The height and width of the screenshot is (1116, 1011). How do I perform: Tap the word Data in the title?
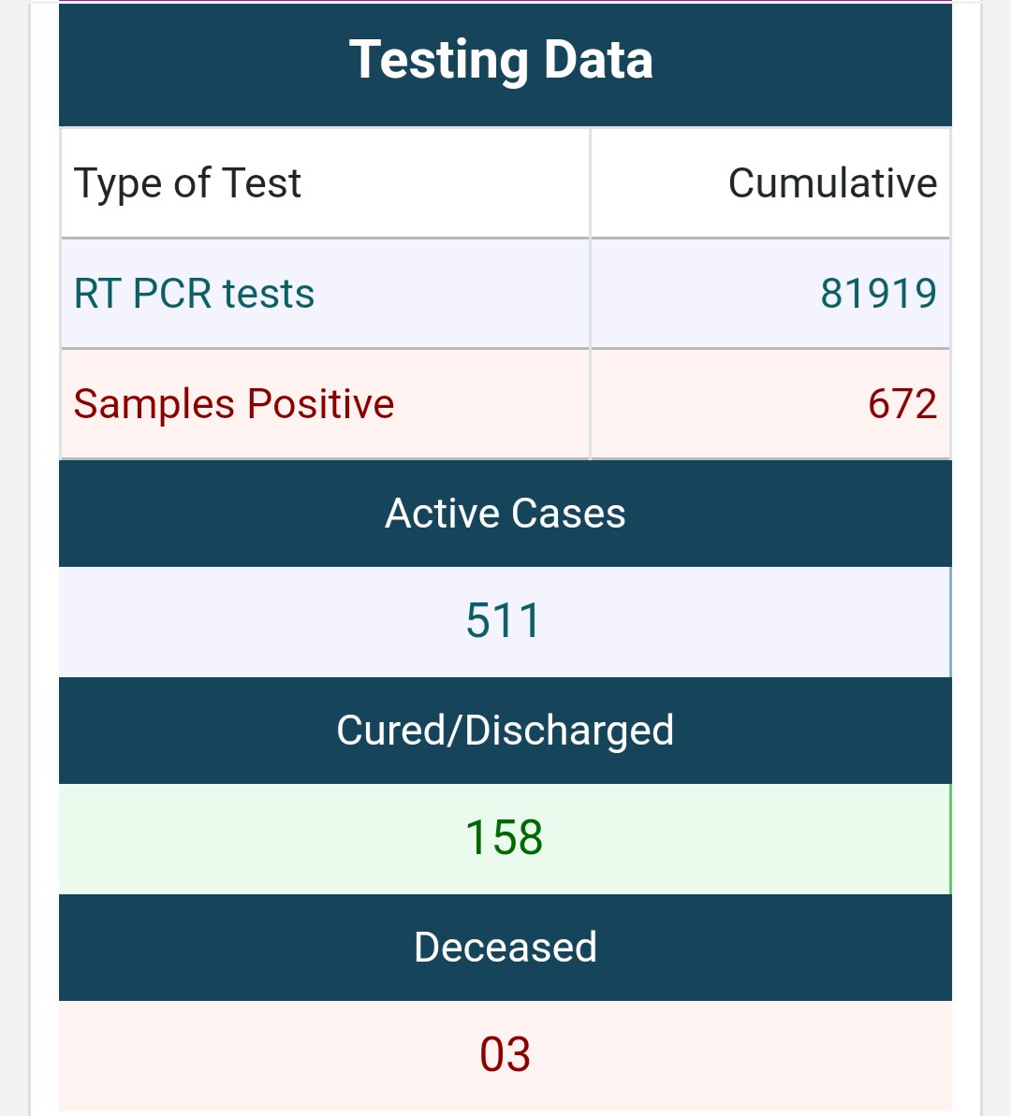(598, 60)
